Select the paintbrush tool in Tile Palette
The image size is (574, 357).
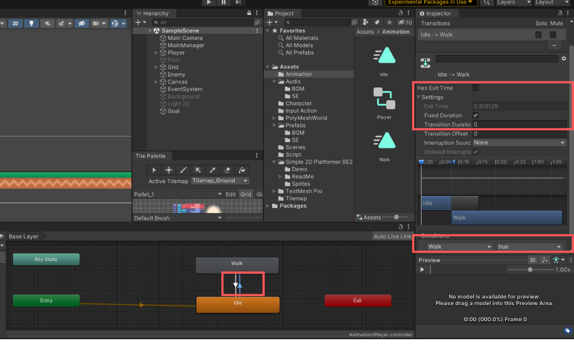183,170
